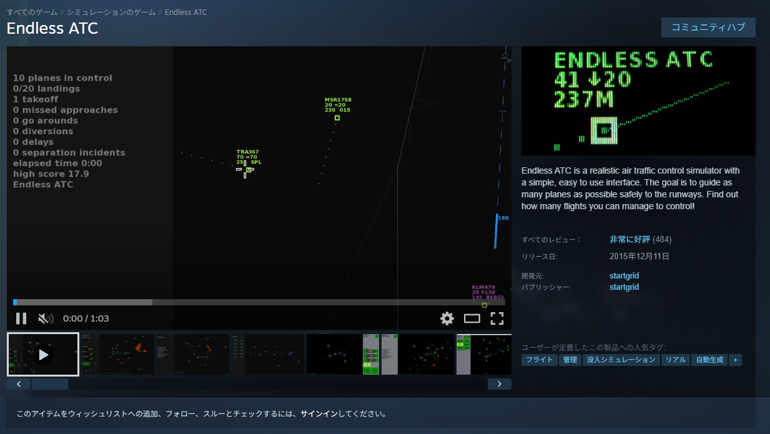Select second screenshot thumbnail
The width and height of the screenshot is (770, 434).
coord(117,355)
